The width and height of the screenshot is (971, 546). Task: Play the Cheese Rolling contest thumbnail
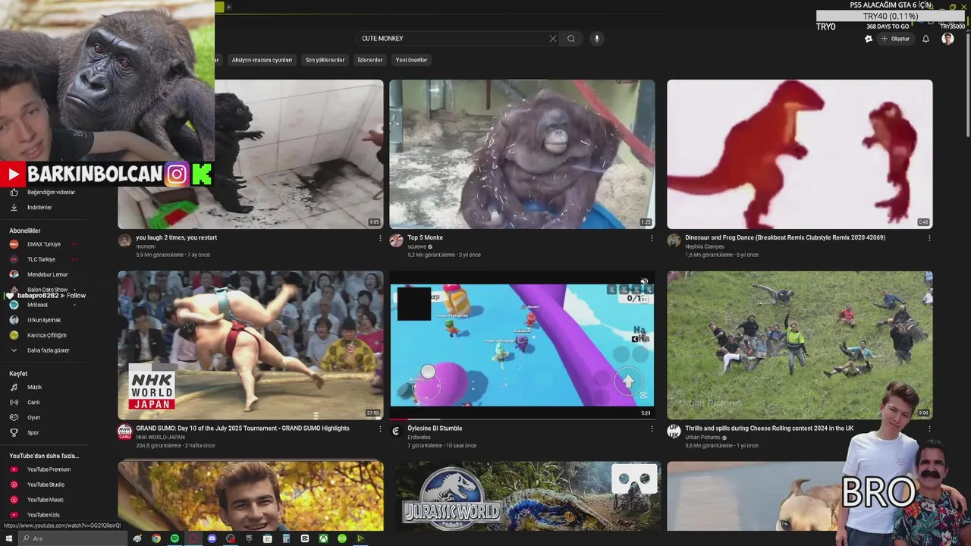800,345
